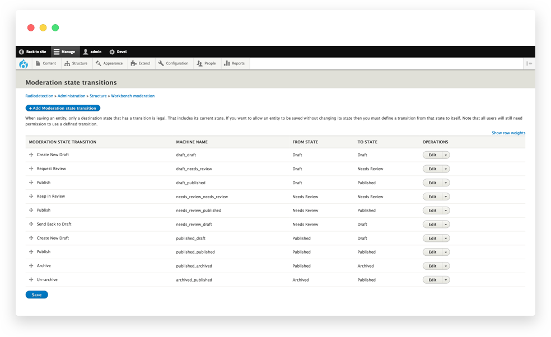
Task: Click drag handle of needs_review_published Publish row
Action: (x=31, y=210)
